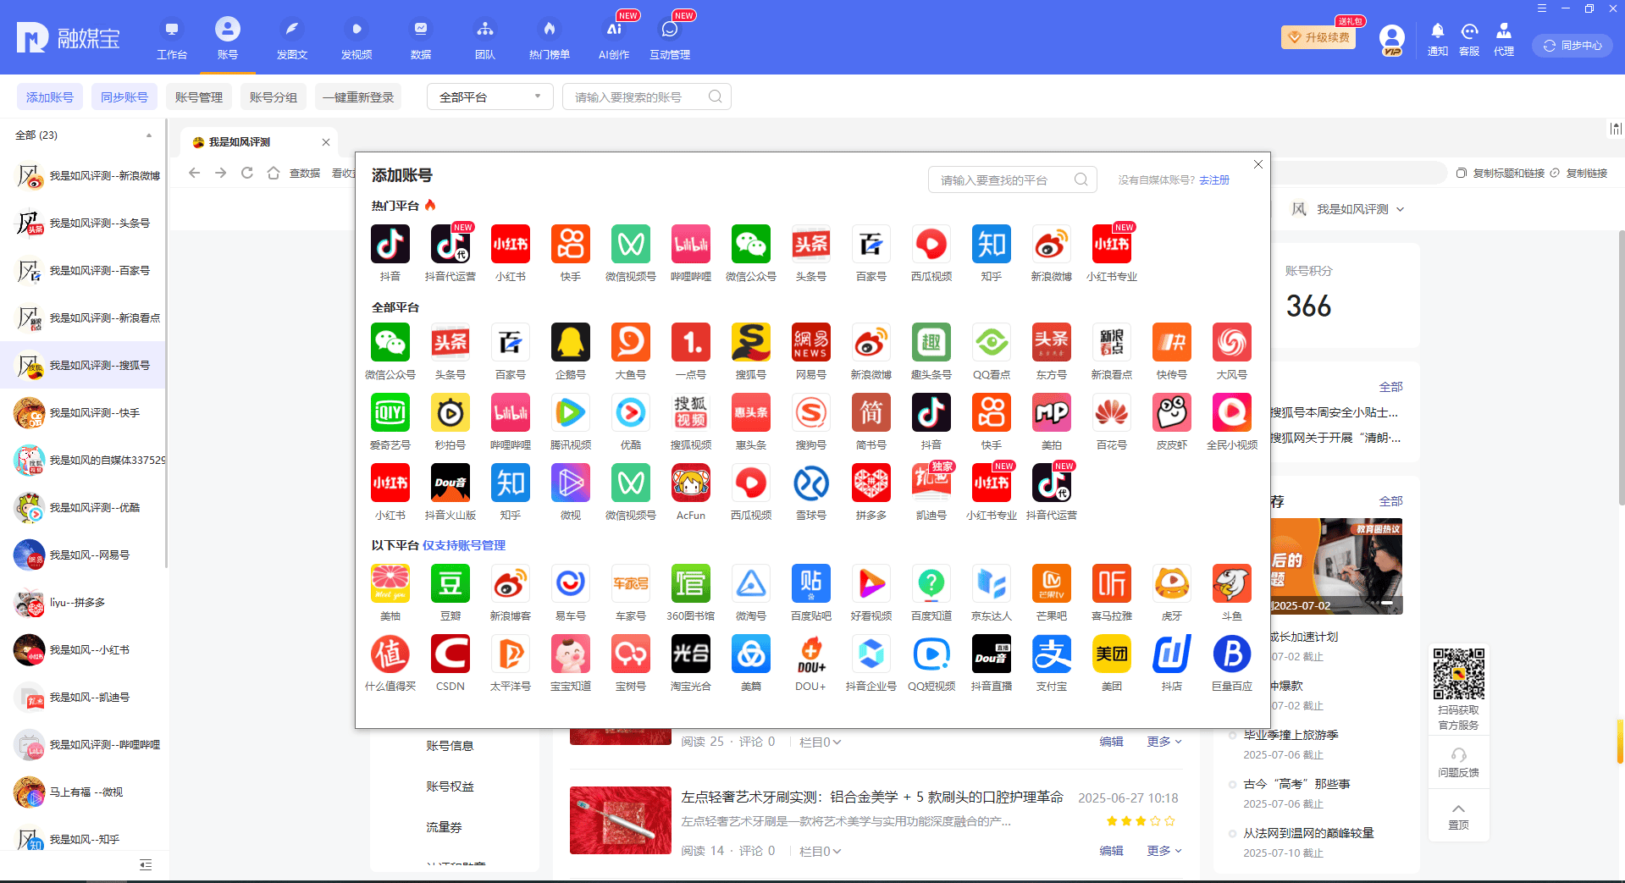Click 一键重新登录 button
The width and height of the screenshot is (1625, 883).
(358, 97)
